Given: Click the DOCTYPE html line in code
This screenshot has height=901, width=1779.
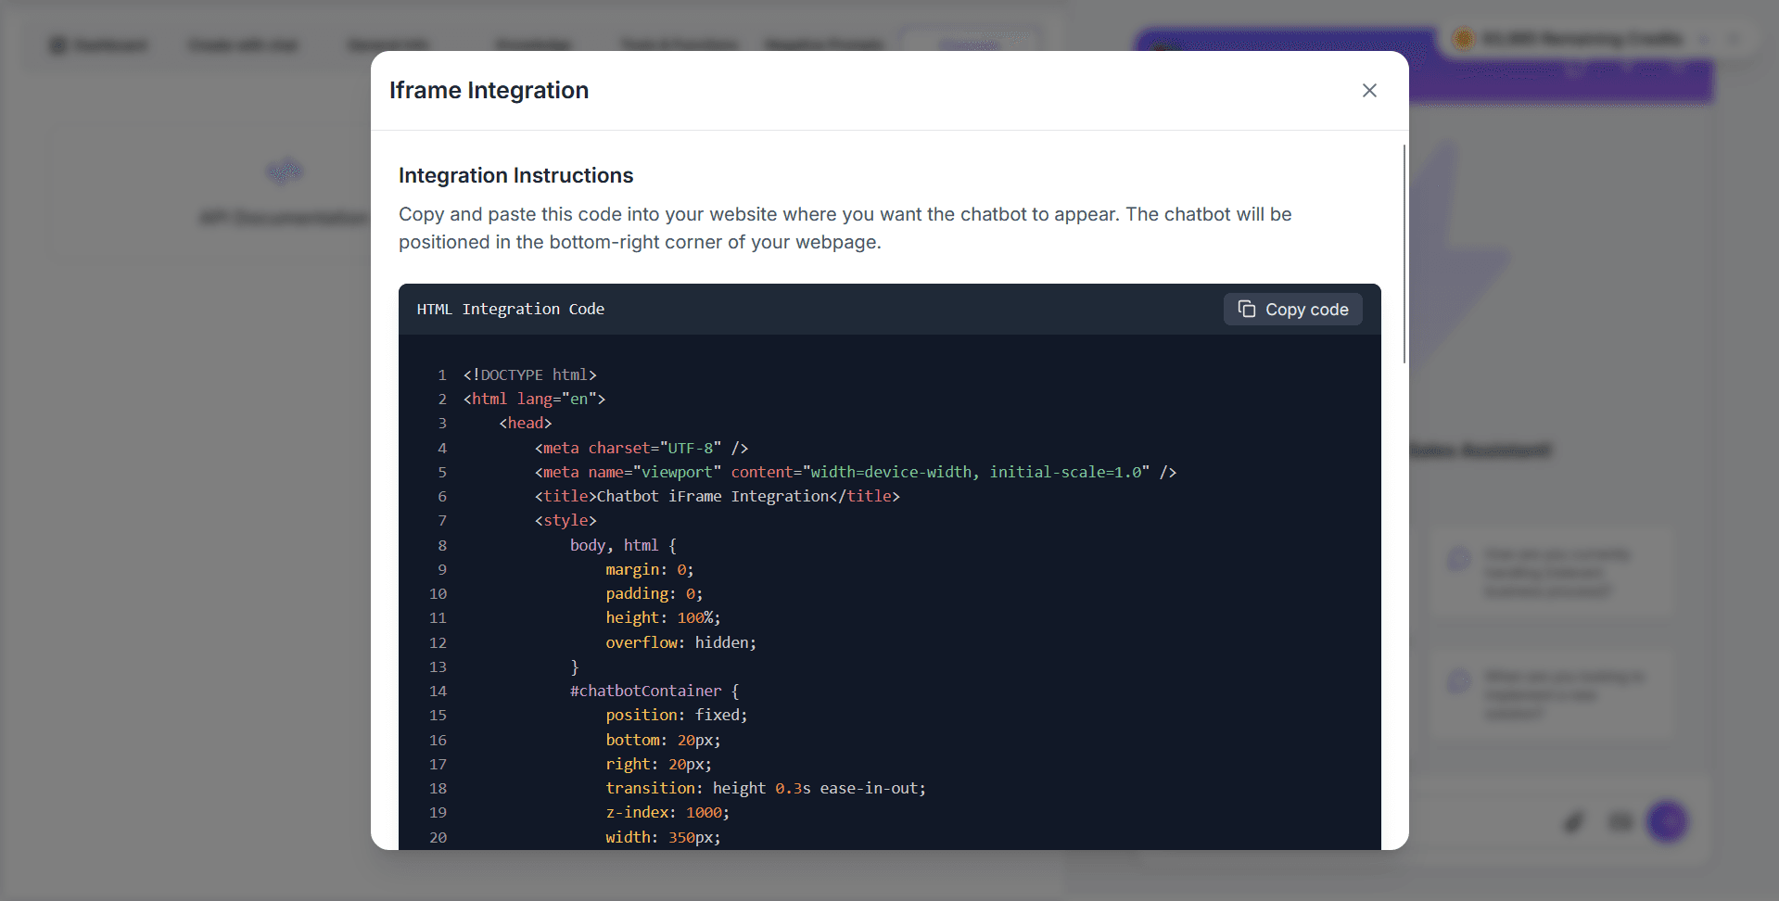Looking at the screenshot, I should [529, 374].
